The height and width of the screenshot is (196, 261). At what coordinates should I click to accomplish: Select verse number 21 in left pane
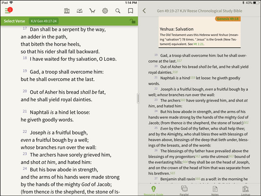coord(25,111)
